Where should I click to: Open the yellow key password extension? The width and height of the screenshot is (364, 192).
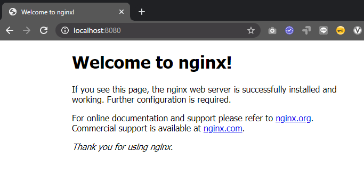[341, 30]
